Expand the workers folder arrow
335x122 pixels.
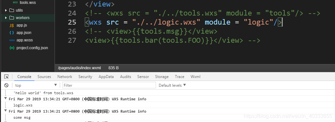click(x=6, y=18)
